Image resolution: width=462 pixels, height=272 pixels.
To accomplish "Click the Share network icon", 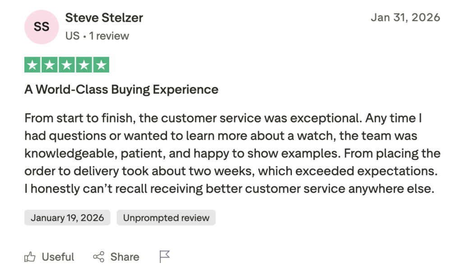I will 98,257.
